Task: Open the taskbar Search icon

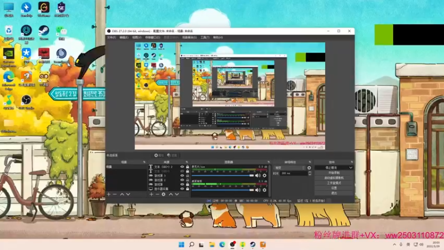Action: (191, 244)
